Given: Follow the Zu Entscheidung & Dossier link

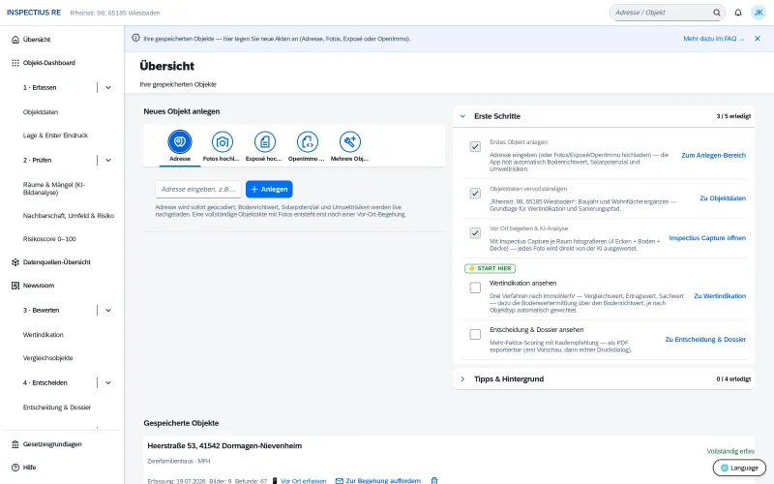Looking at the screenshot, I should 705,340.
